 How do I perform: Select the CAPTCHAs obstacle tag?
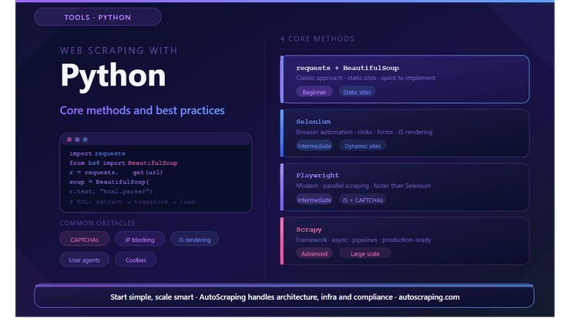85,240
